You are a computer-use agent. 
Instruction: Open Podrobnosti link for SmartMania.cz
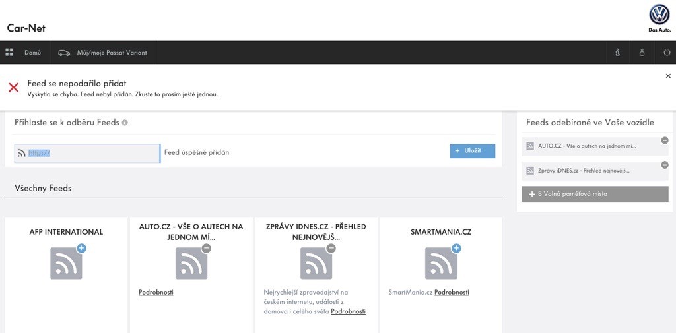coord(452,293)
